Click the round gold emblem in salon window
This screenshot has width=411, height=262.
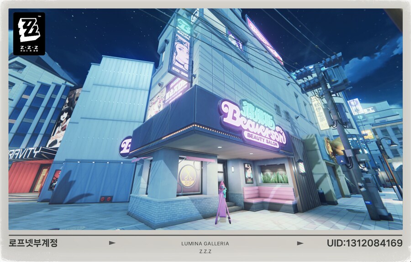click(x=188, y=176)
